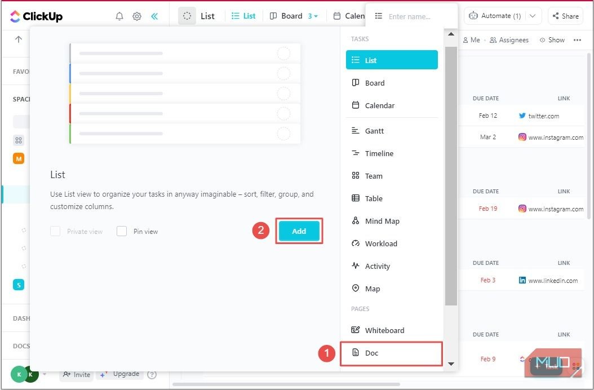Image resolution: width=594 pixels, height=390 pixels.
Task: Choose the Activity view
Action: tap(392, 266)
